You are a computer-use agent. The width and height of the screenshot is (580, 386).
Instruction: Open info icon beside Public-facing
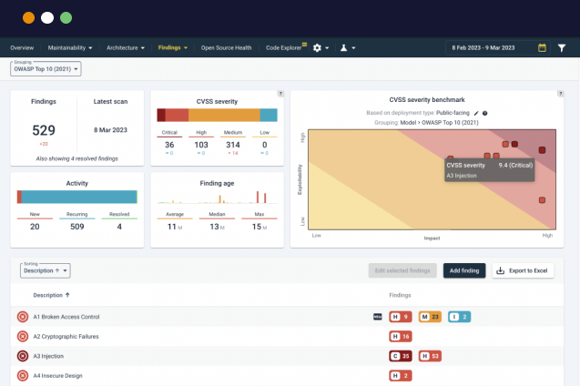pos(484,113)
